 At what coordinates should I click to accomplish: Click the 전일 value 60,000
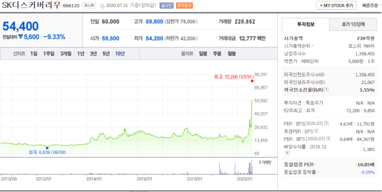(x=111, y=22)
